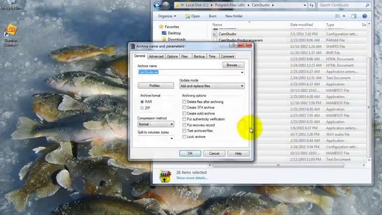Open the Update mode dropdown
The height and width of the screenshot is (215, 382).
pos(212,86)
